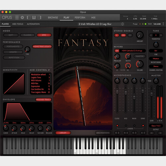Disable Mono True Legato

[42, 46]
